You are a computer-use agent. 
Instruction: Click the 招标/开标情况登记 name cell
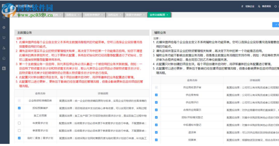pos(192,117)
